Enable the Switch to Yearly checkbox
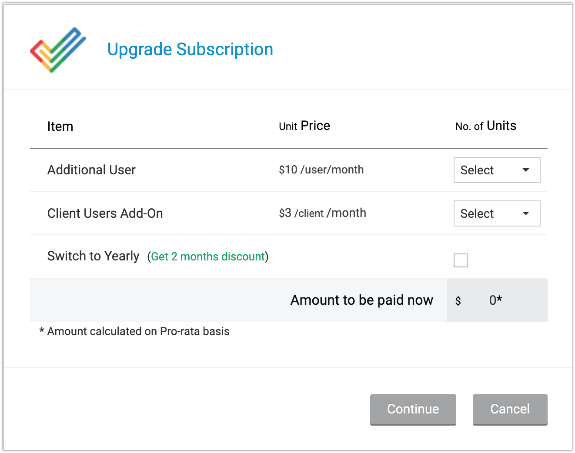This screenshot has height=453, width=575. click(460, 260)
